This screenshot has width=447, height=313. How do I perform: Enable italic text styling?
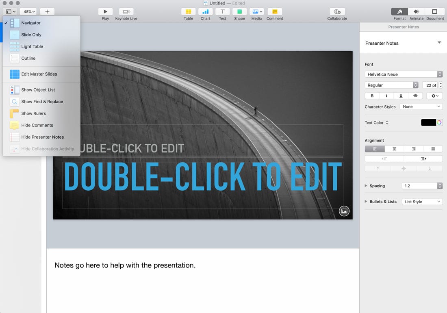click(x=386, y=96)
